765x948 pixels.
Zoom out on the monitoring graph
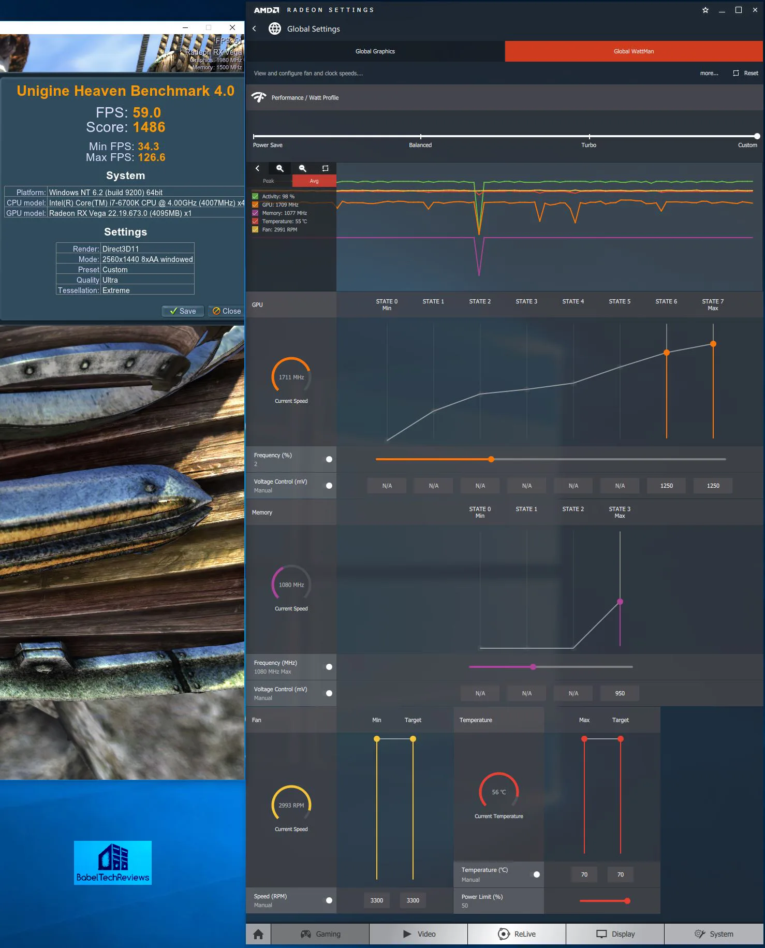(x=303, y=168)
